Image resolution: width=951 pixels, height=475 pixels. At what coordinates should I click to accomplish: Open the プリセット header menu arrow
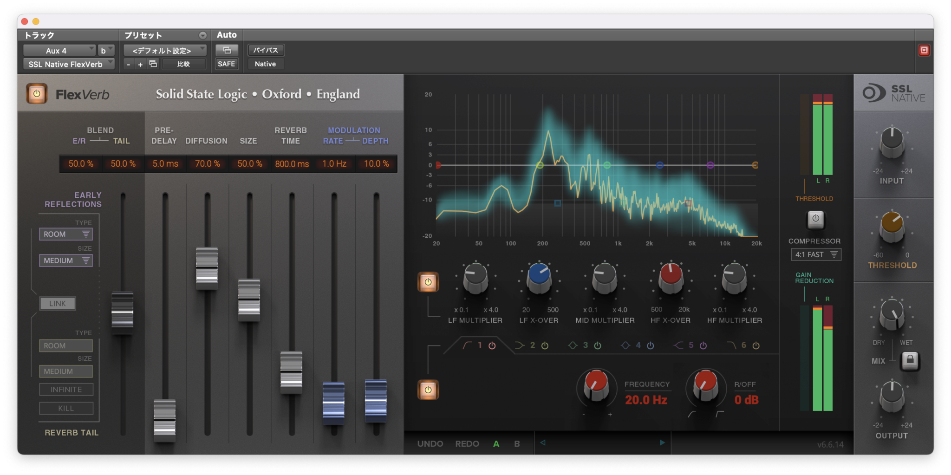click(202, 35)
